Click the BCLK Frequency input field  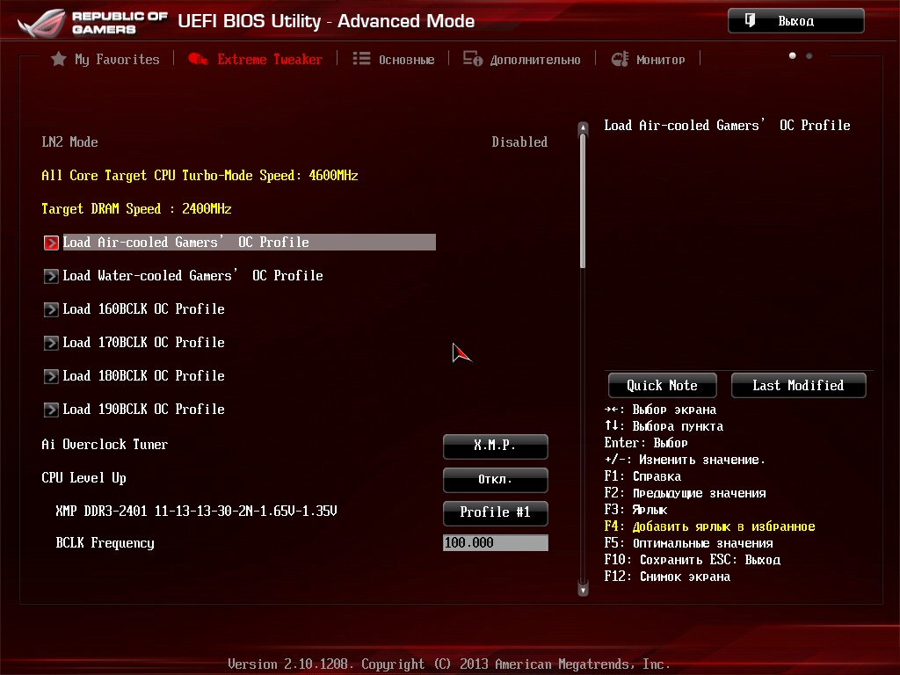pyautogui.click(x=495, y=543)
